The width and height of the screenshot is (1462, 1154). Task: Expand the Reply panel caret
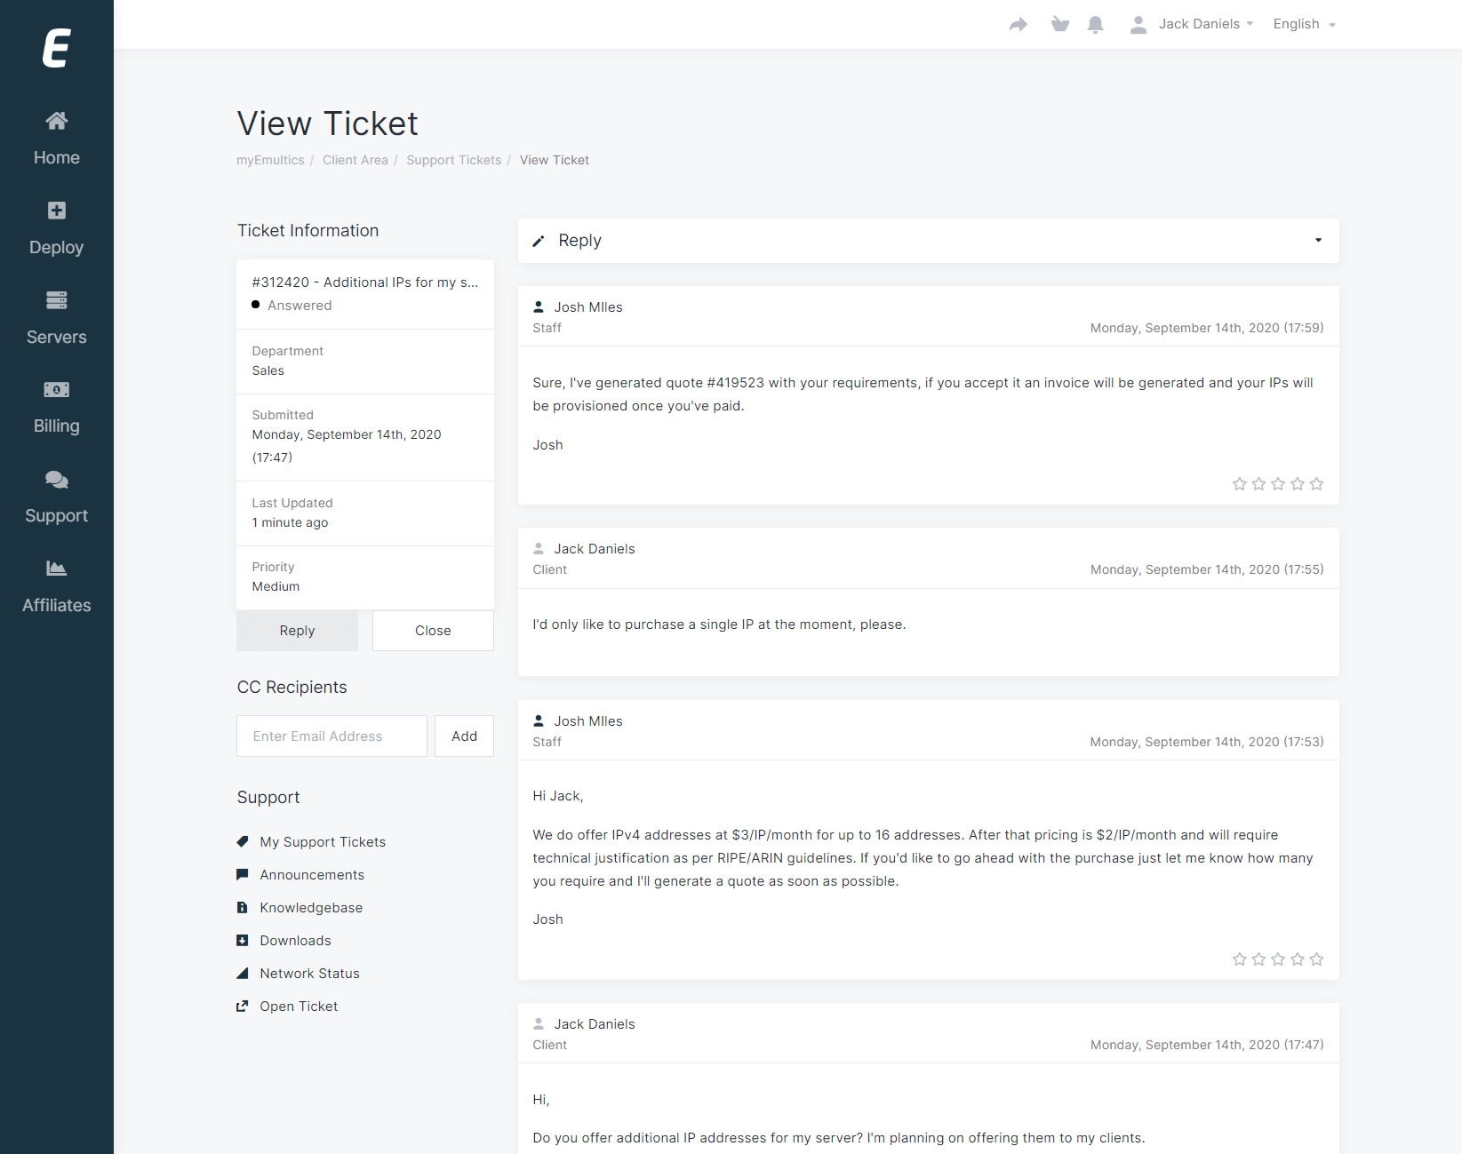point(1318,240)
